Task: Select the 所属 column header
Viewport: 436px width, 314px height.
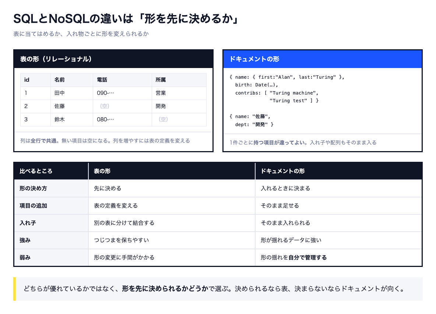Action: 179,80
